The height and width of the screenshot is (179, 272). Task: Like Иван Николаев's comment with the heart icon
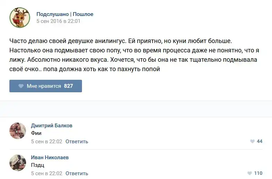pos(249,173)
